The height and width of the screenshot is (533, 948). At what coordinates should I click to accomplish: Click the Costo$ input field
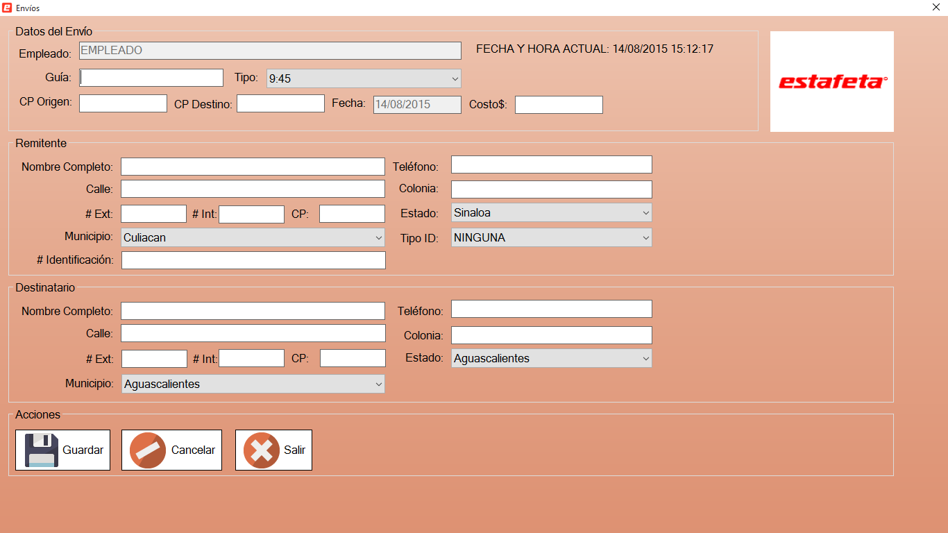559,105
